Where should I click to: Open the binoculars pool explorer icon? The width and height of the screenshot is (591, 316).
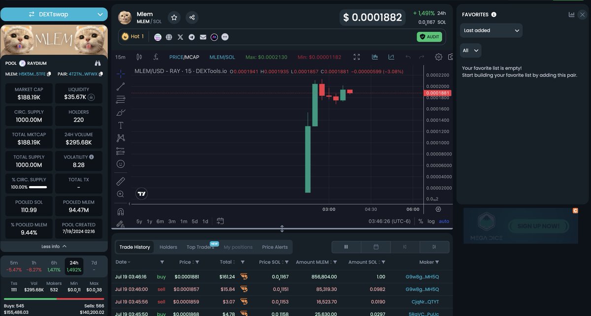98,63
